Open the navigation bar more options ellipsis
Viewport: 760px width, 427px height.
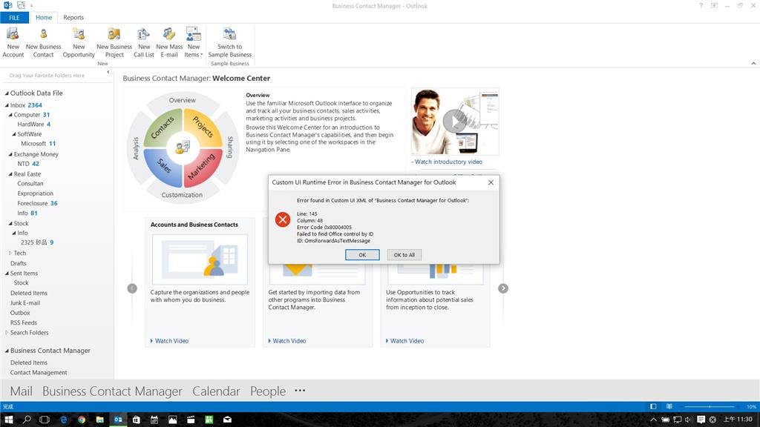(x=300, y=391)
